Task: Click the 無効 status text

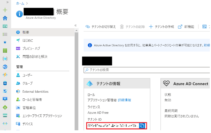Action: (168, 100)
